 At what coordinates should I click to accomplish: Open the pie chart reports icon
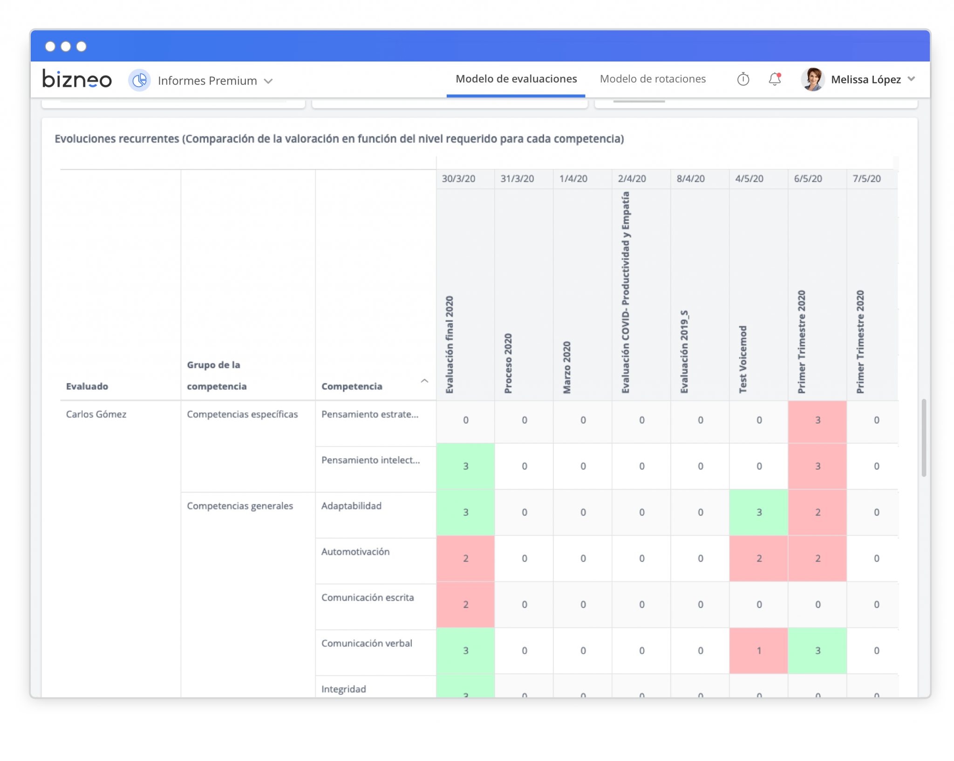(139, 80)
